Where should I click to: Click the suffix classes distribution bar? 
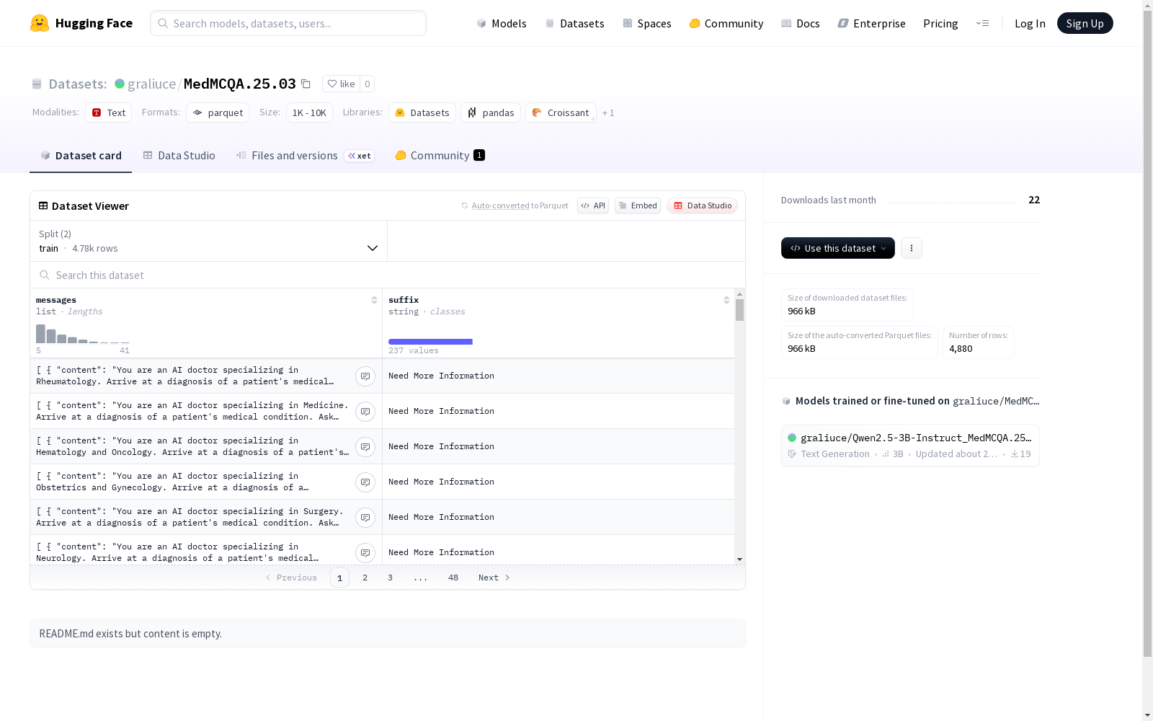pyautogui.click(x=430, y=342)
